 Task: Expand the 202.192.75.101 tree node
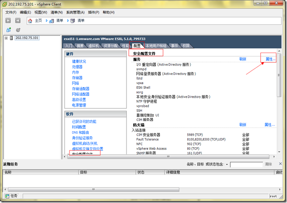(x=6, y=38)
